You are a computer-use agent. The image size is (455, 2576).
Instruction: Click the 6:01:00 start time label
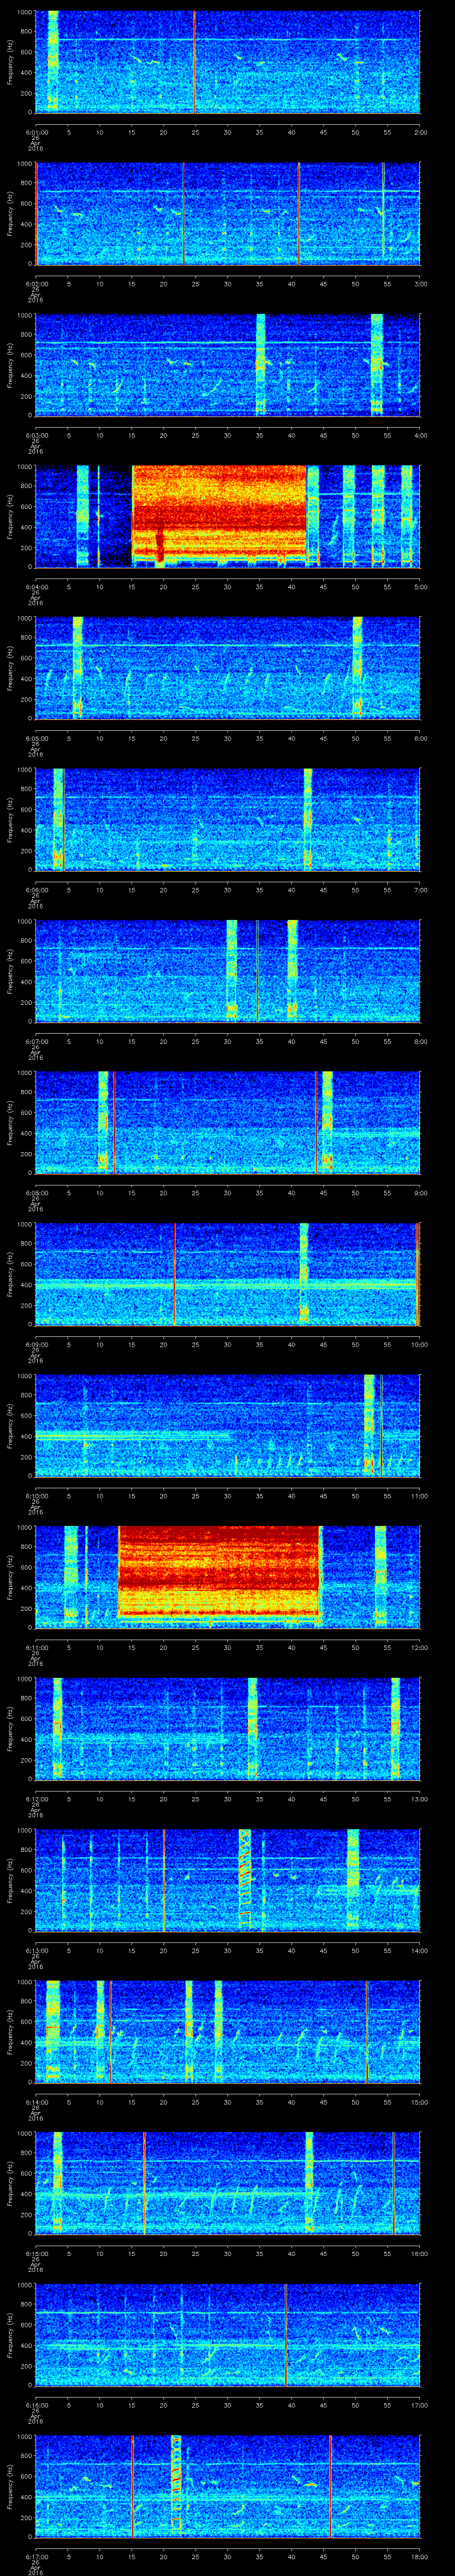point(36,132)
